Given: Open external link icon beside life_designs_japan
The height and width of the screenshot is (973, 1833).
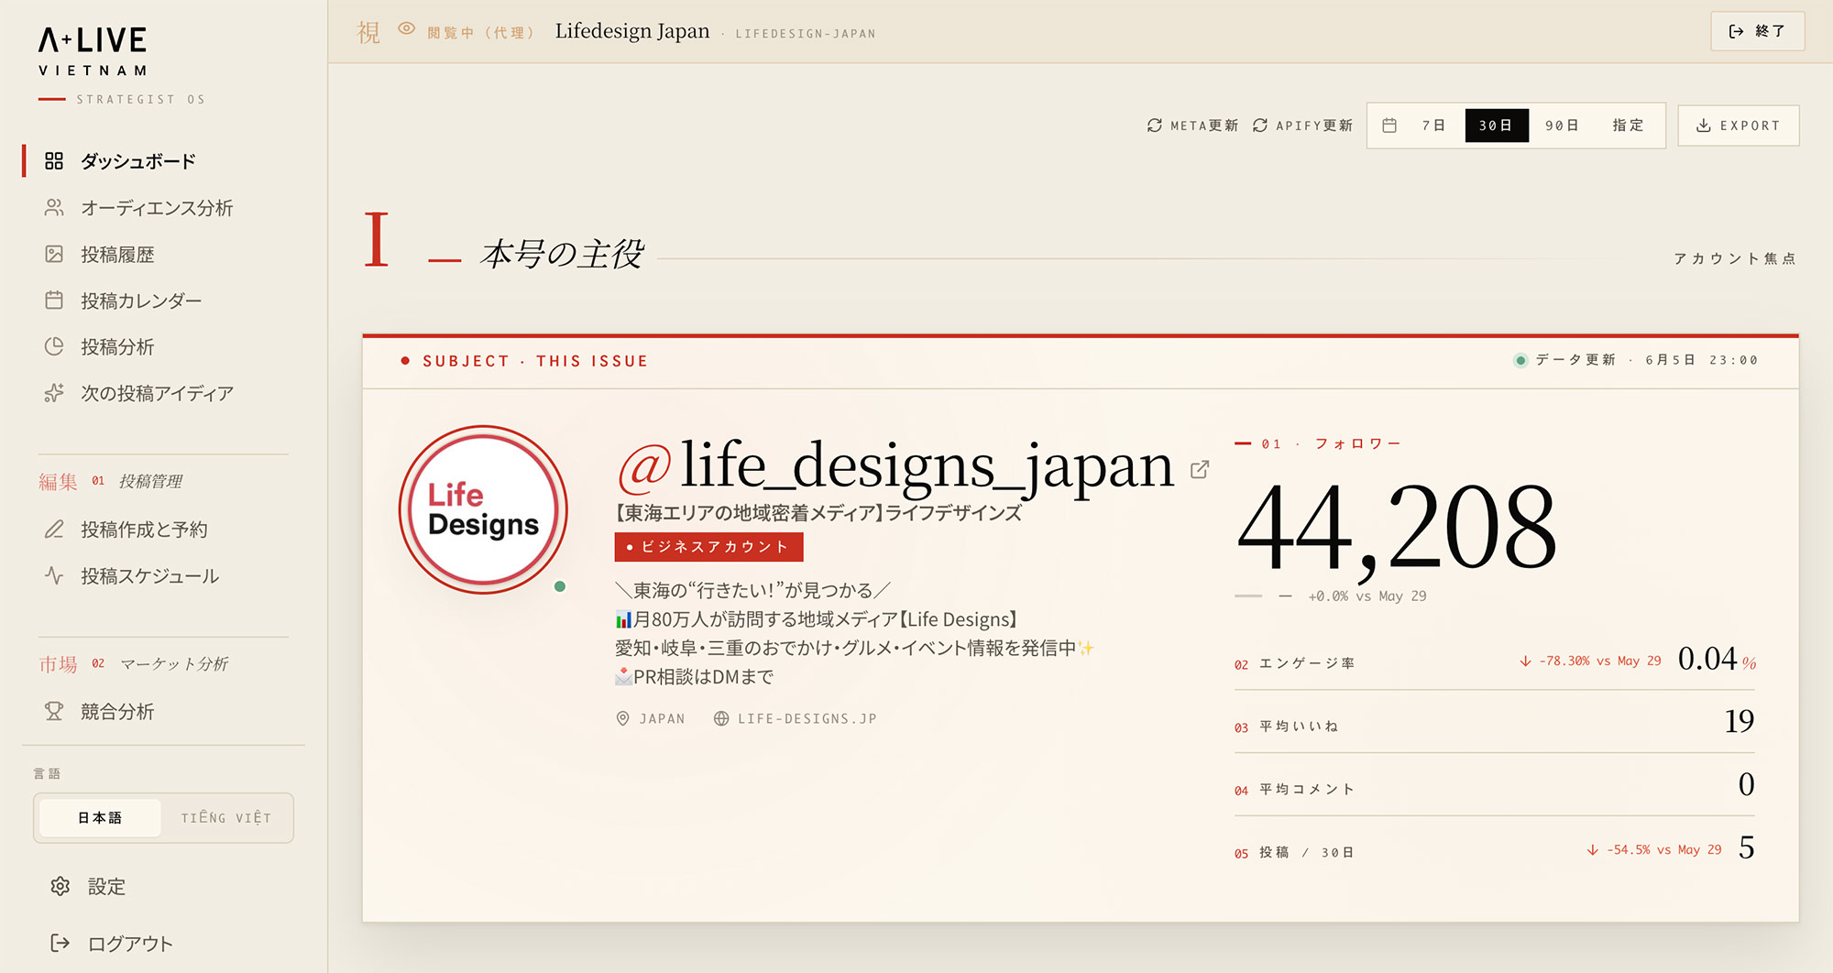Looking at the screenshot, I should (1200, 470).
